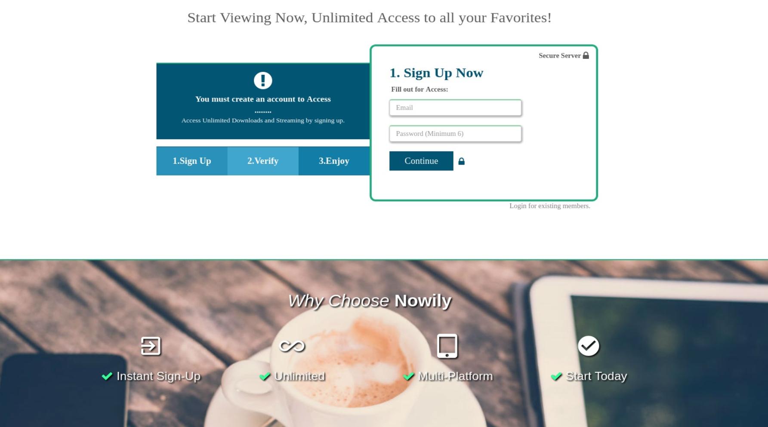Screen dimensions: 768x427
Task: Click green checkmark next to Unlimited
Action: click(x=265, y=376)
